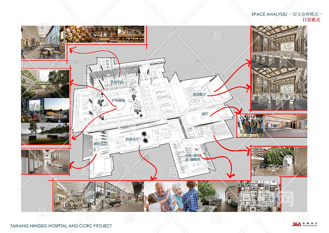Select the sunset amphitheater photo

point(57,110)
